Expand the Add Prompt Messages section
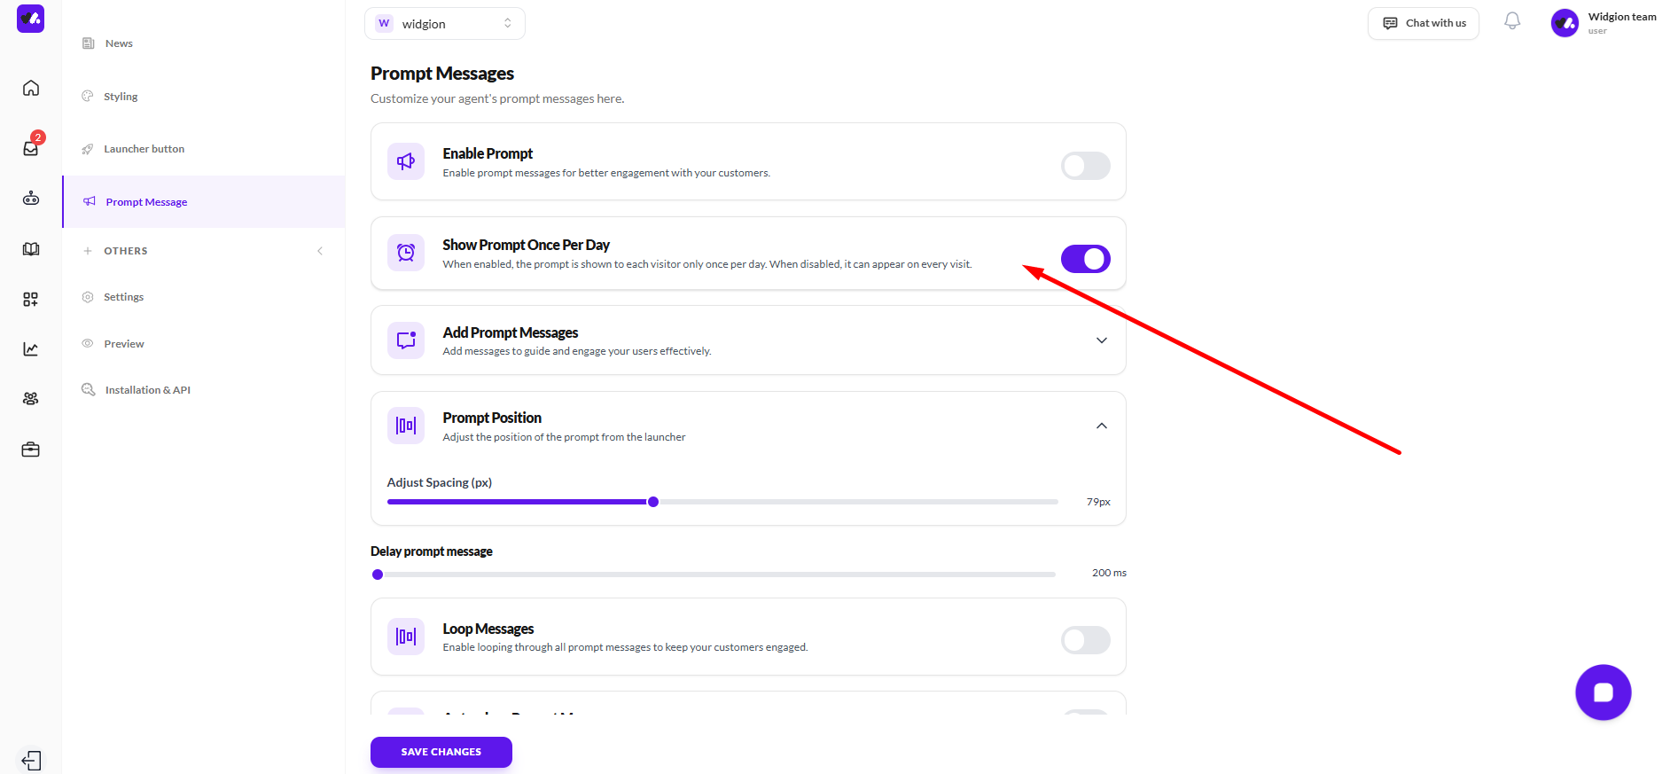The height and width of the screenshot is (774, 1678). click(1102, 340)
